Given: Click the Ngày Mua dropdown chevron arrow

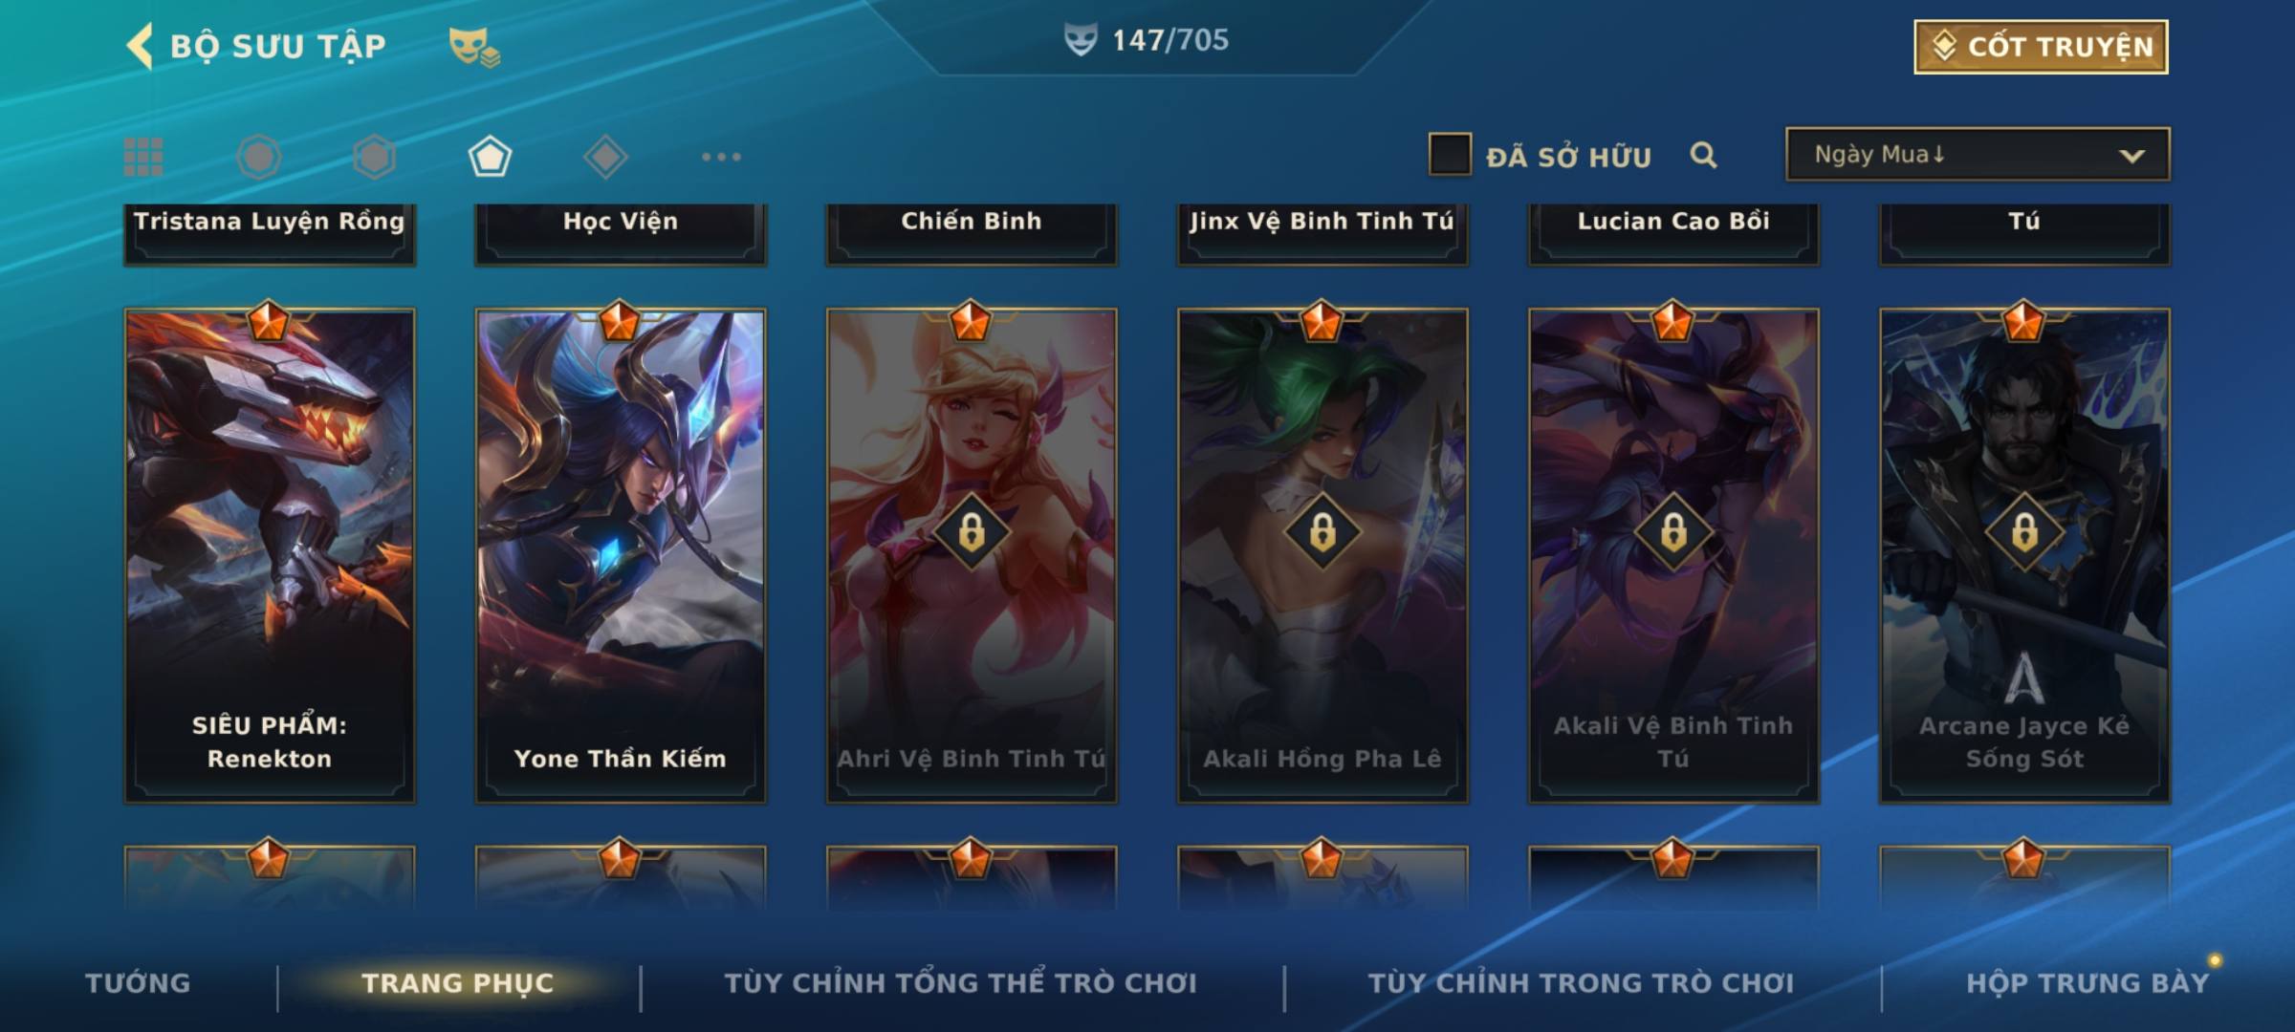Looking at the screenshot, I should pos(2131,156).
